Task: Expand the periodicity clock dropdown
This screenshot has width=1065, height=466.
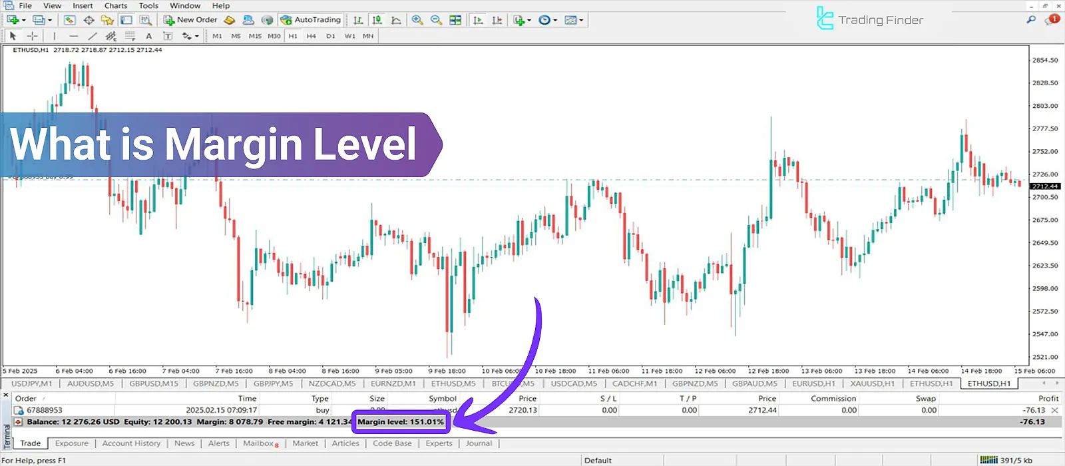Action: [x=555, y=20]
